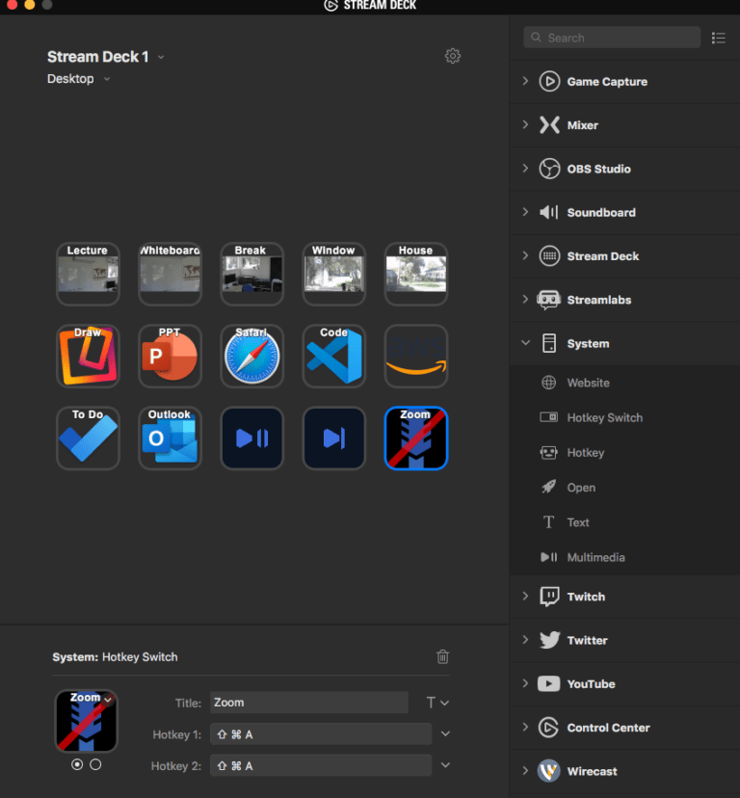Select the PPT PowerPoint key
Viewport: 740px width, 798px height.
(170, 356)
